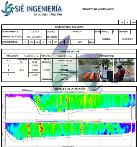Open the photo of worker in white helmet

[x=124, y=70]
